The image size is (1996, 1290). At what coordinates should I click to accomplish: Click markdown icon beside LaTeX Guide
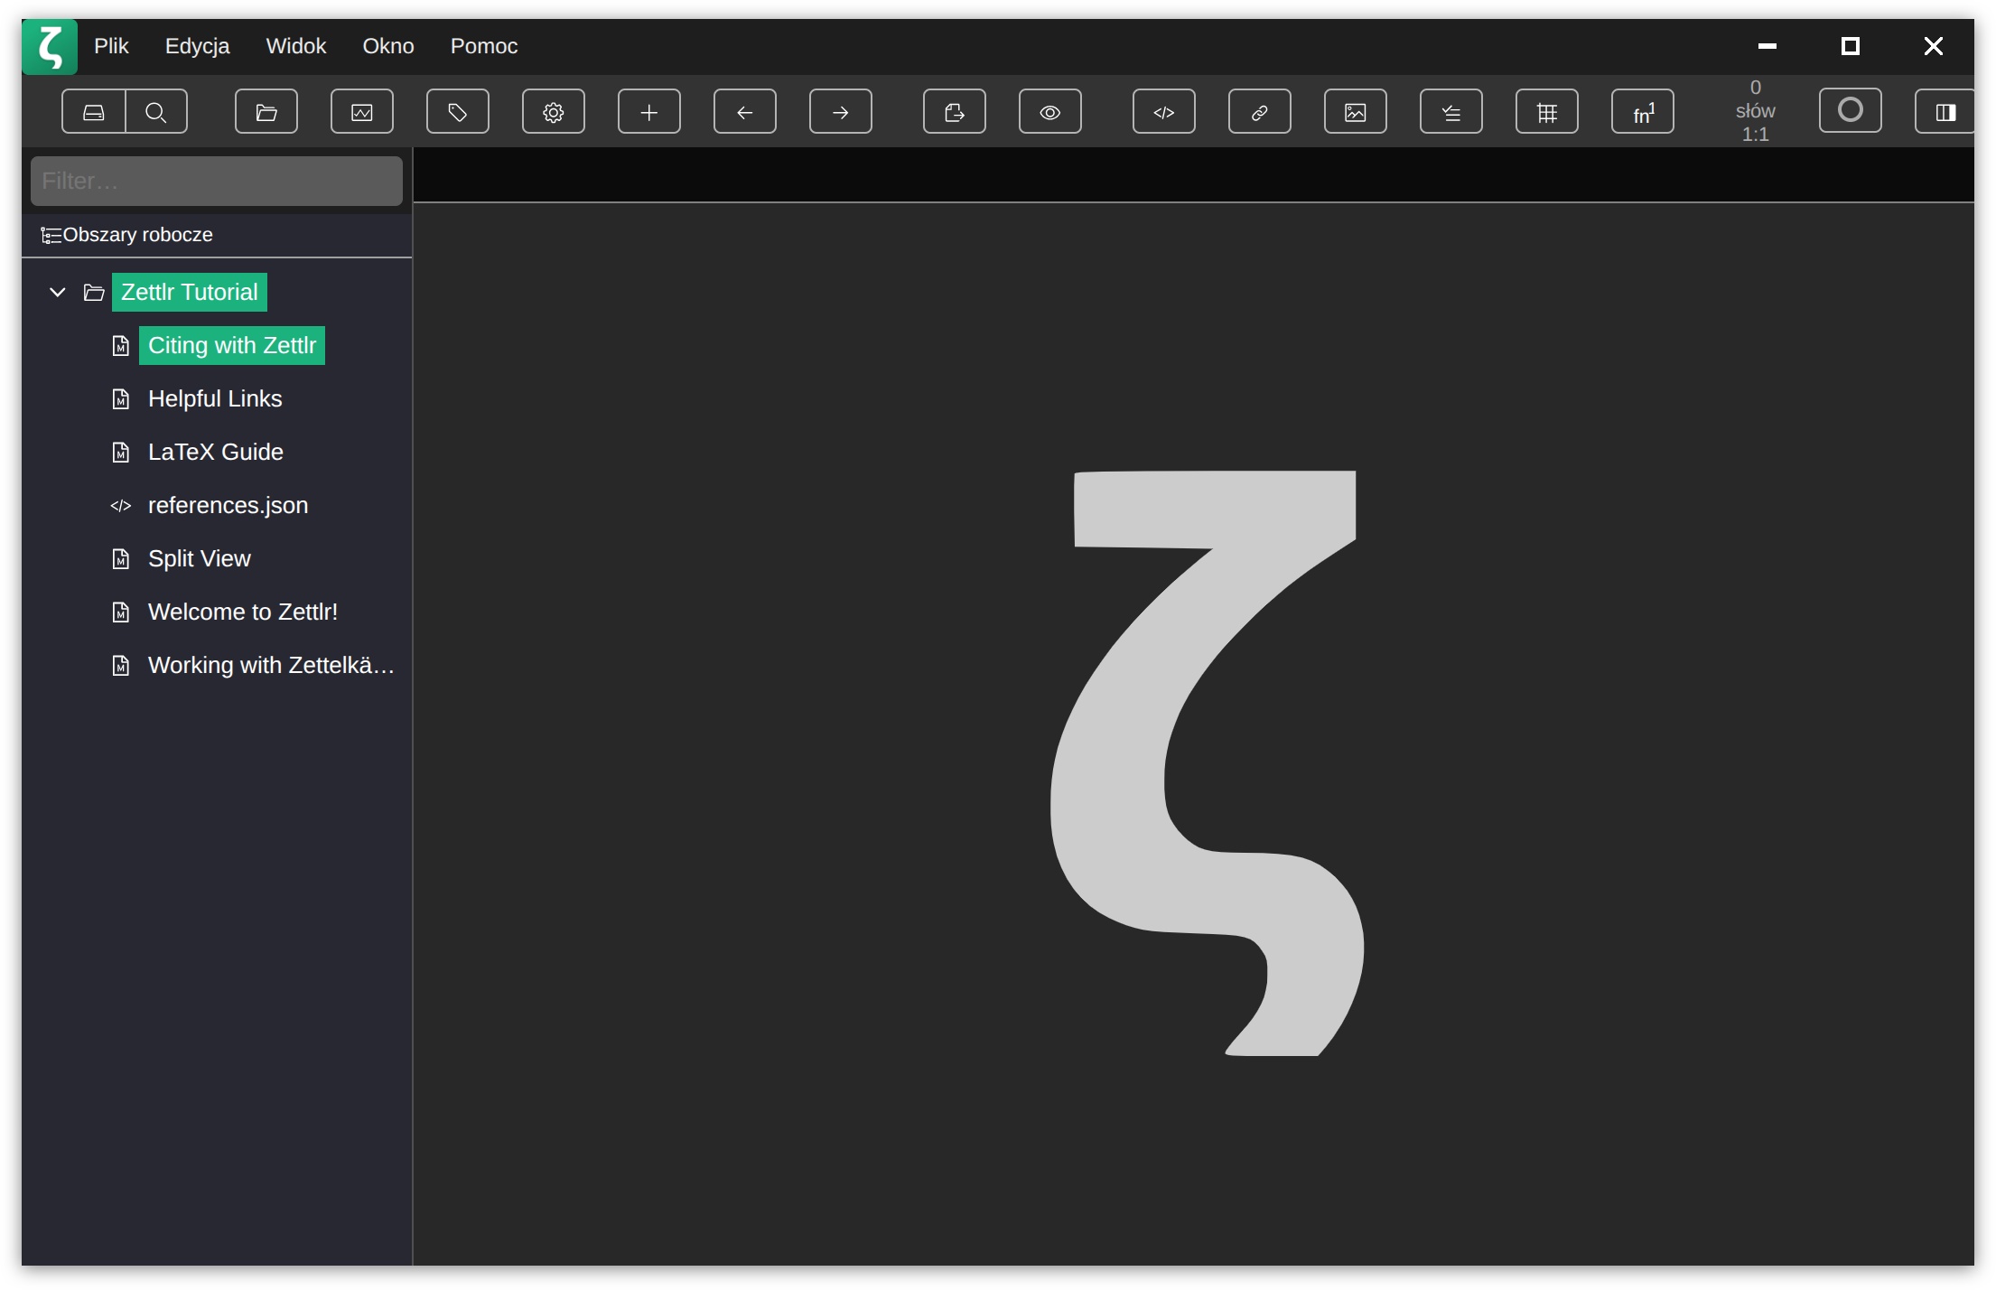pos(121,453)
